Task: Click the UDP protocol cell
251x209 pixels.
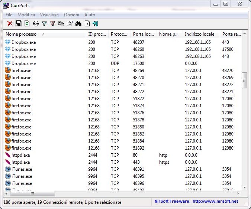Action: (115, 63)
